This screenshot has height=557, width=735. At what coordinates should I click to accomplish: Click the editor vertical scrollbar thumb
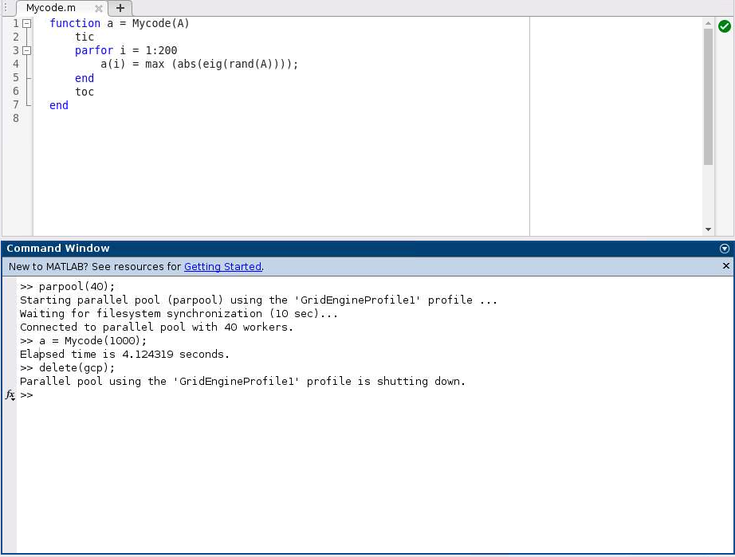point(708,96)
